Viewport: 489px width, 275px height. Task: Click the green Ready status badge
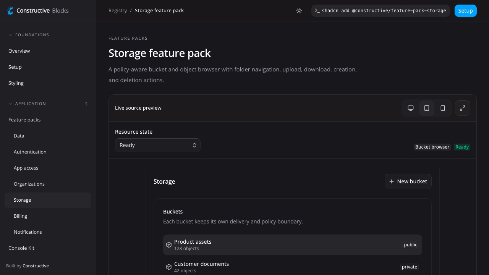tap(462, 147)
